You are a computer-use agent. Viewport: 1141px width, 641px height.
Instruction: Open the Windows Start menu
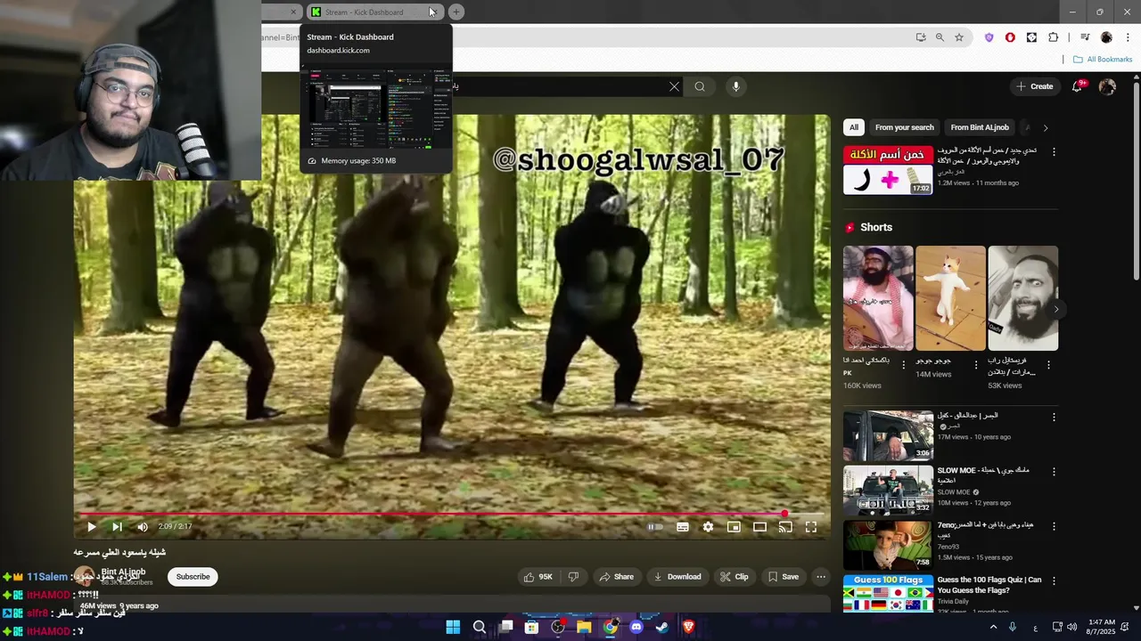pos(453,627)
